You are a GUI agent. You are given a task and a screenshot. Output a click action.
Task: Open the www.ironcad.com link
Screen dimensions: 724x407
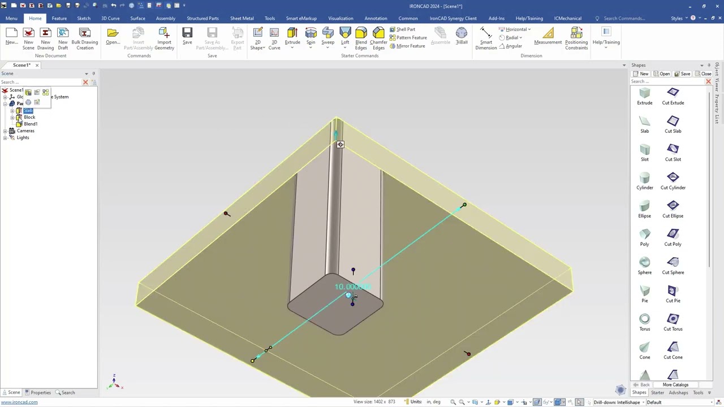pyautogui.click(x=20, y=402)
